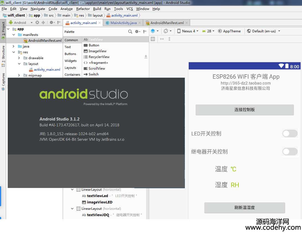Select the Containers category in Palette
302x233 pixels.
72,75
